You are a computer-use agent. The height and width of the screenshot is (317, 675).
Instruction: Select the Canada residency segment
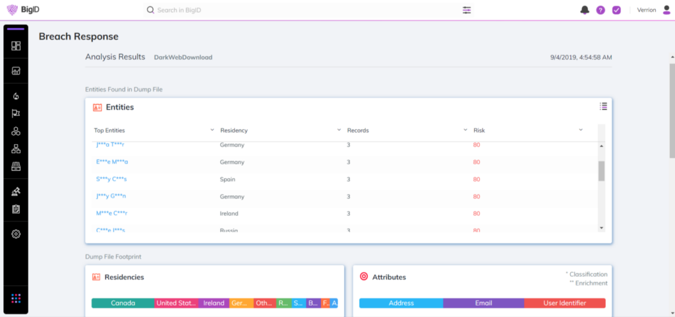(123, 303)
